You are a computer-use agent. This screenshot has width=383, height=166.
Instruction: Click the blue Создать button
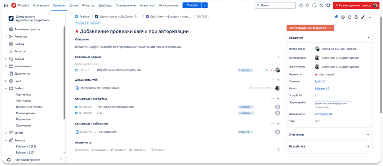(192, 5)
